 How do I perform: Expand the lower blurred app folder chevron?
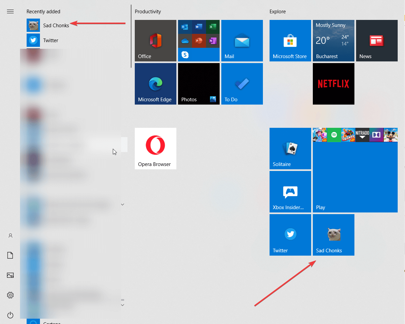122,305
